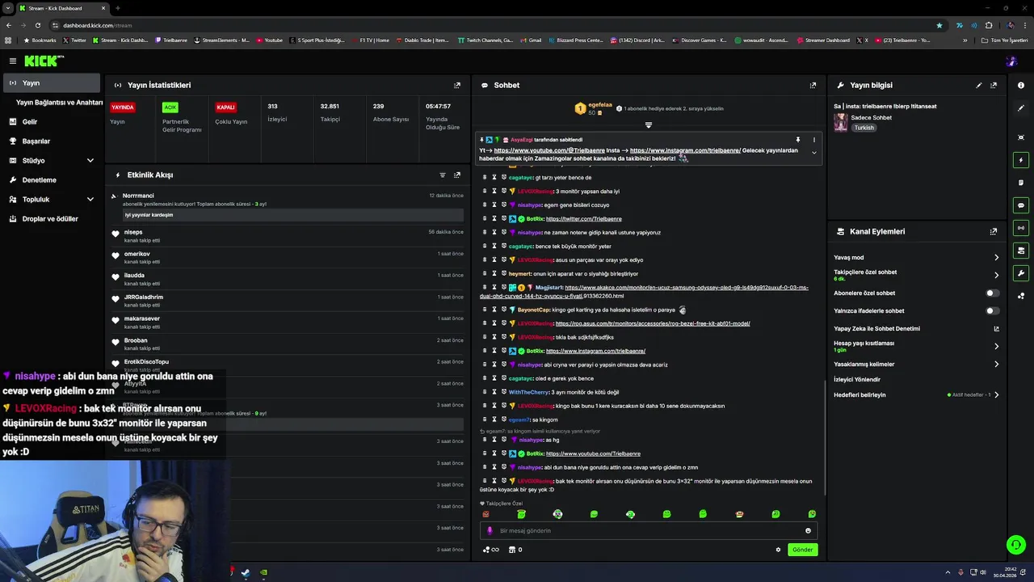Image resolution: width=1034 pixels, height=582 pixels.
Task: Click the Gönder send button
Action: [x=802, y=550]
